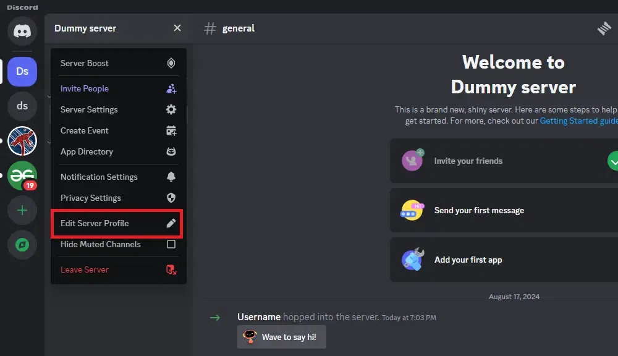Click the 'general' channel title text
This screenshot has height=356, width=618.
pyautogui.click(x=238, y=28)
